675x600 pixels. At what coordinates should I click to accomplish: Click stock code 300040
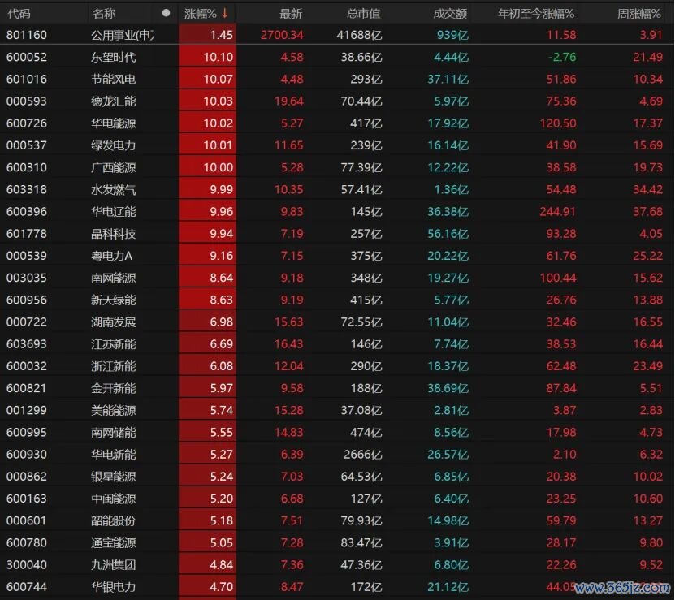pyautogui.click(x=27, y=565)
